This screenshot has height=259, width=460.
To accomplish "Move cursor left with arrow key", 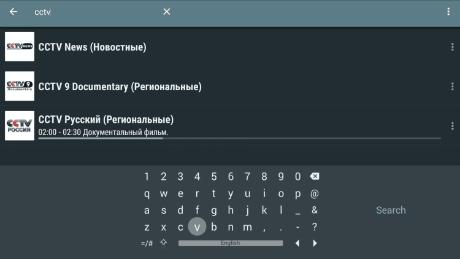I will pyautogui.click(x=297, y=243).
